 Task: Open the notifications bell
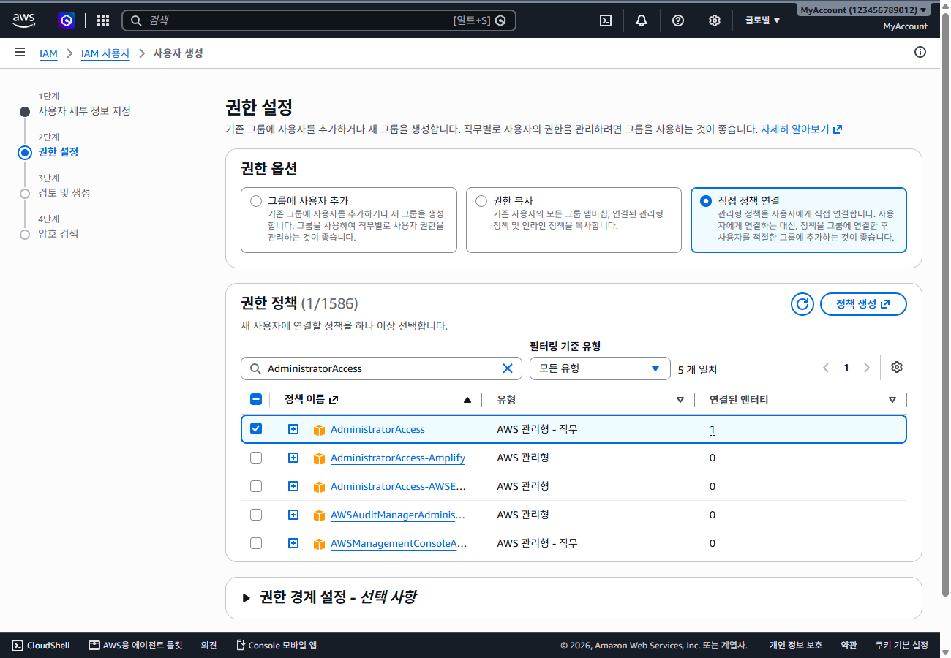tap(642, 20)
